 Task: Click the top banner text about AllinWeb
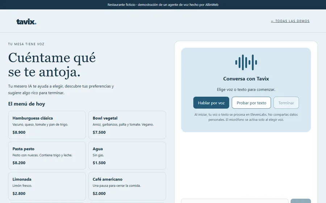point(163,5)
